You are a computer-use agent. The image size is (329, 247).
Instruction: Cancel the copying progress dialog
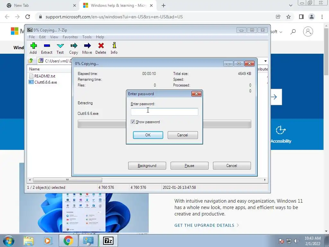[x=232, y=166]
